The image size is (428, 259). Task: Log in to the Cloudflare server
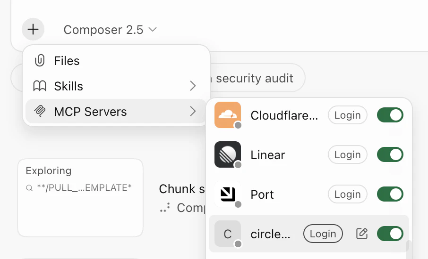348,115
